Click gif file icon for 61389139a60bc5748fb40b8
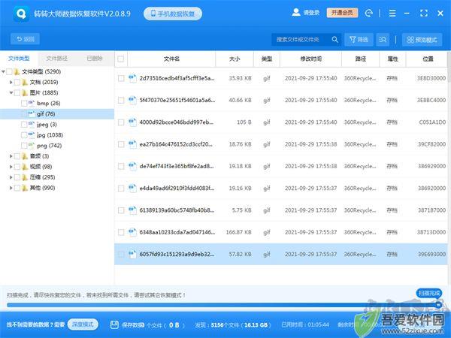The width and height of the screenshot is (451, 338). pos(132,210)
